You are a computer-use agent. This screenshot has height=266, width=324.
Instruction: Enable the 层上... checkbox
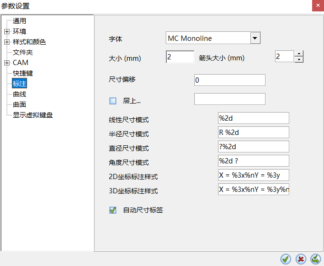tap(113, 101)
